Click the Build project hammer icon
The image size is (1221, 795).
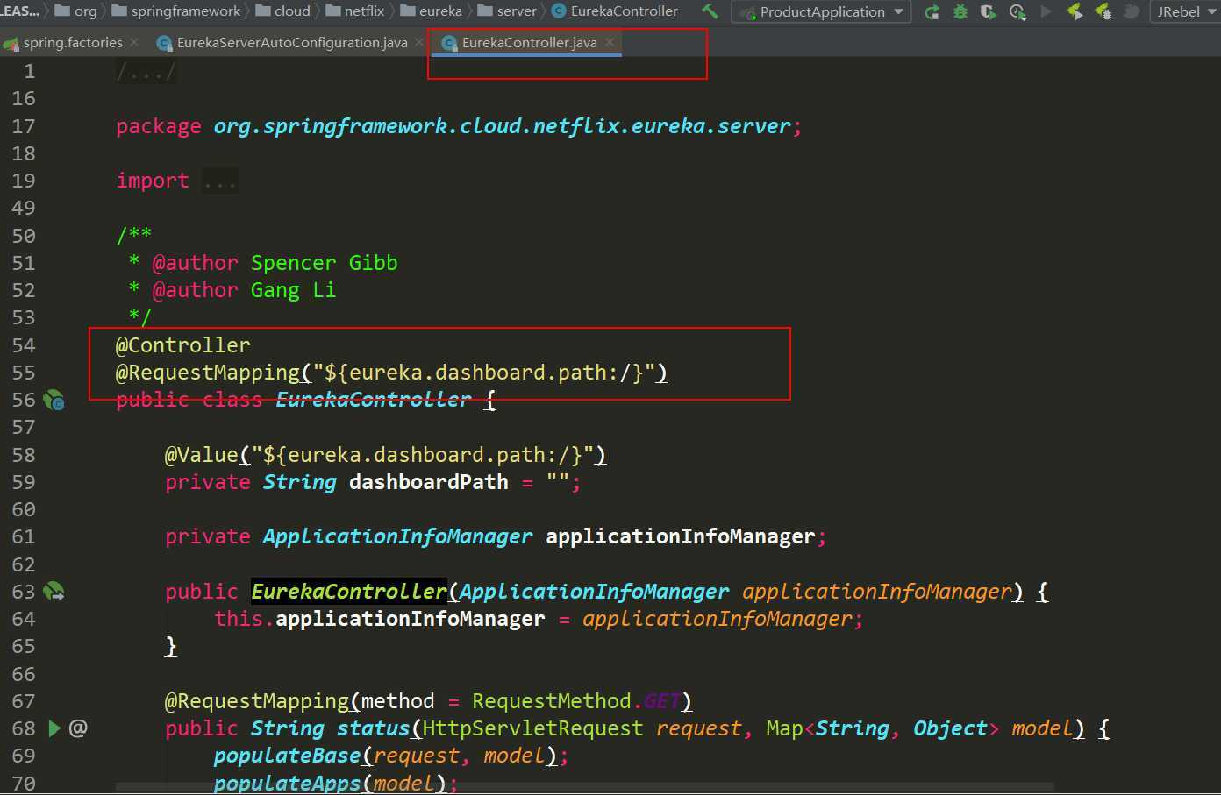[x=710, y=11]
